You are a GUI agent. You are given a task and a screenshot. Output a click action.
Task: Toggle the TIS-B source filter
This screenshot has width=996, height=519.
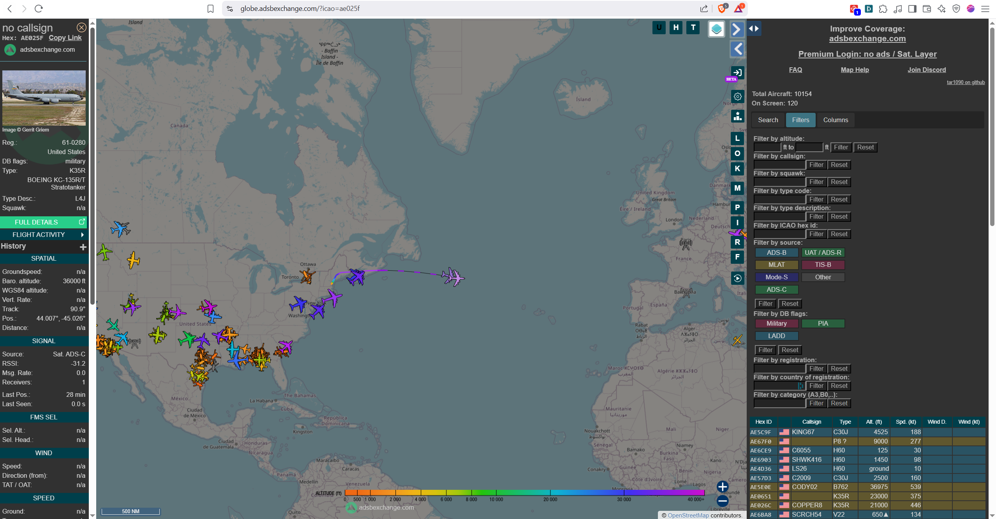coord(823,265)
